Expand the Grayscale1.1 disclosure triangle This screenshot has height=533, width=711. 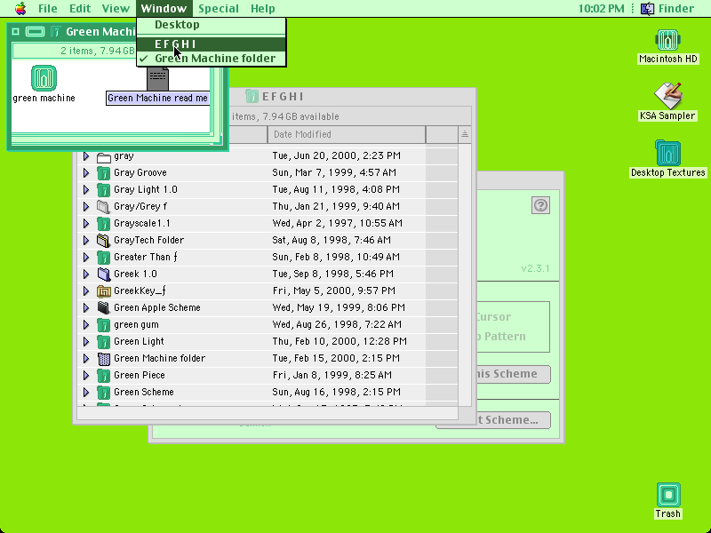pyautogui.click(x=85, y=224)
